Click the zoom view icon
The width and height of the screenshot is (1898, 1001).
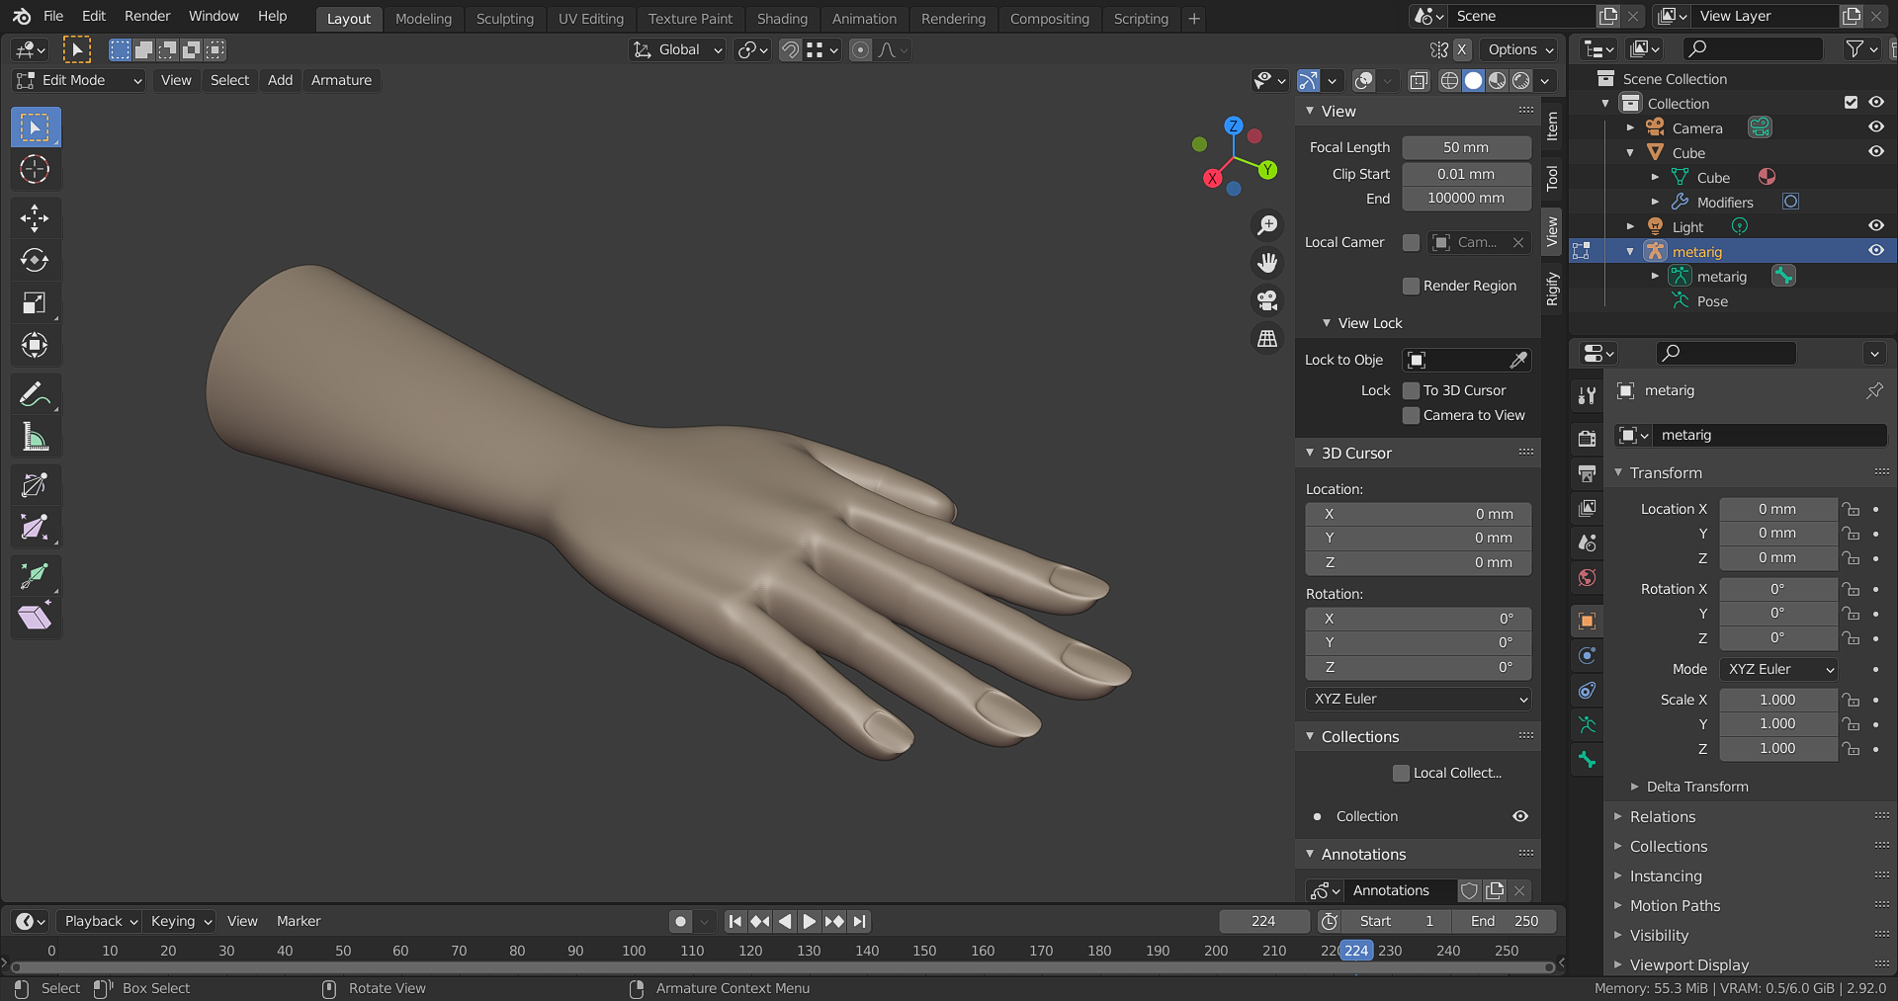tap(1267, 225)
